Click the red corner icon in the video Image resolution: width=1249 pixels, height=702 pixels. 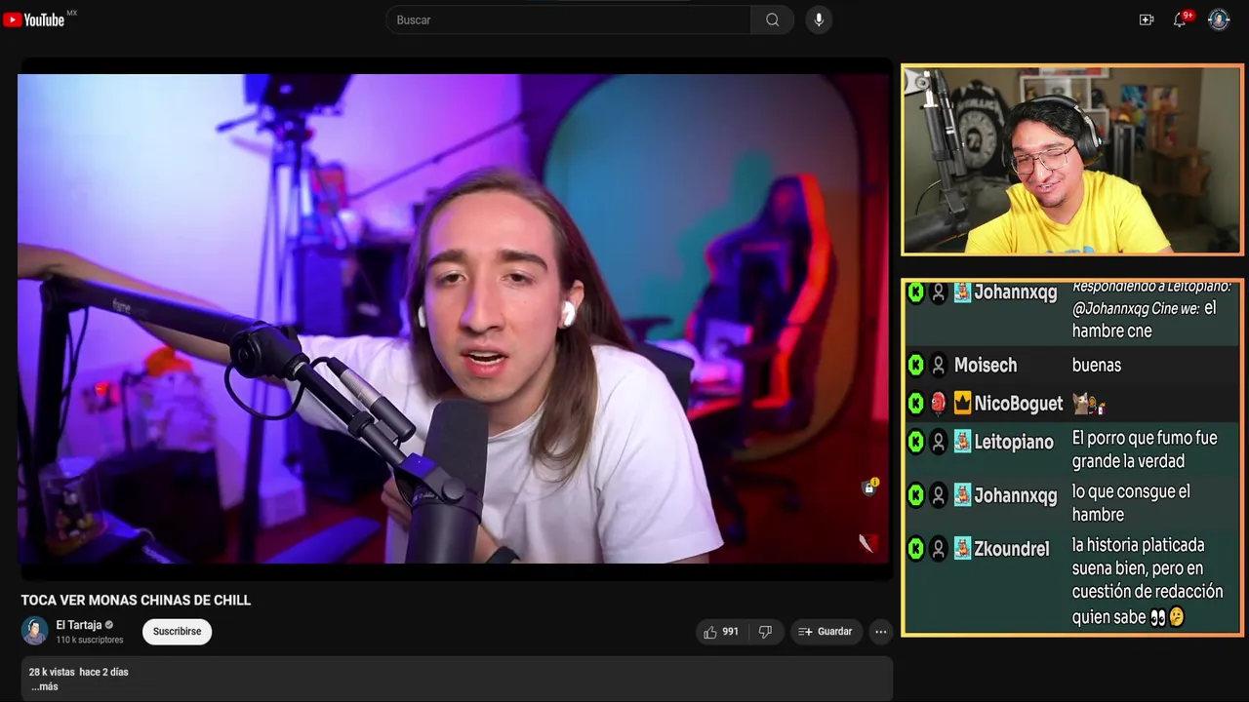pos(867,543)
